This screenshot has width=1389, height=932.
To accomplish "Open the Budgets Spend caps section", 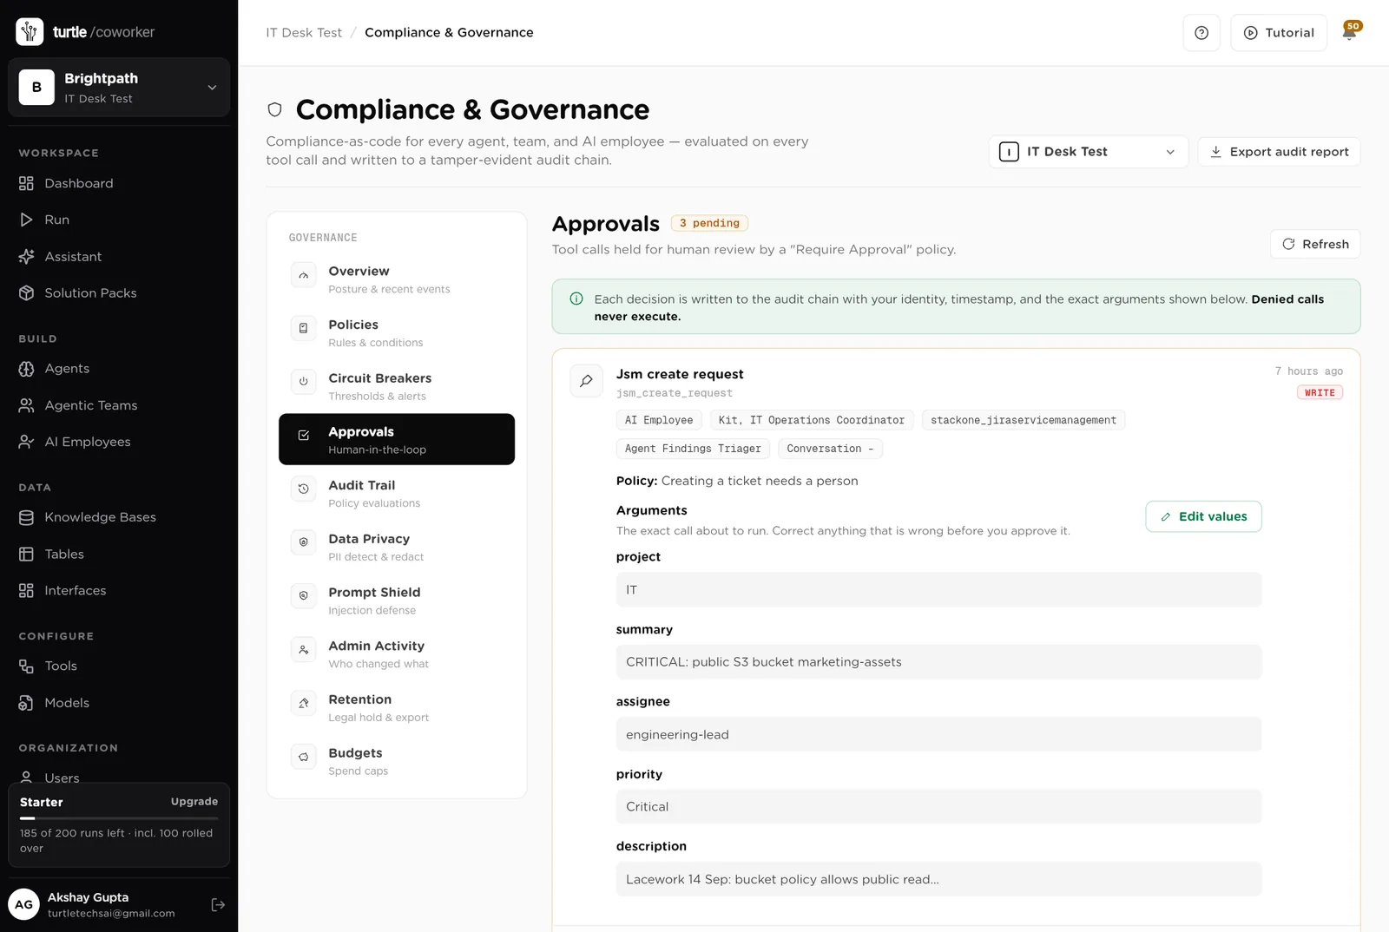I will pyautogui.click(x=397, y=761).
